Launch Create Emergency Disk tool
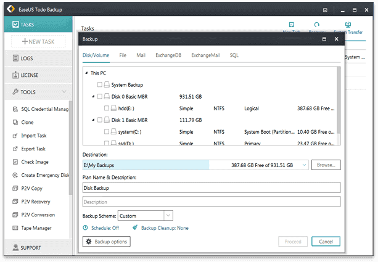Image resolution: width=378 pixels, height=262 pixels. [43, 175]
